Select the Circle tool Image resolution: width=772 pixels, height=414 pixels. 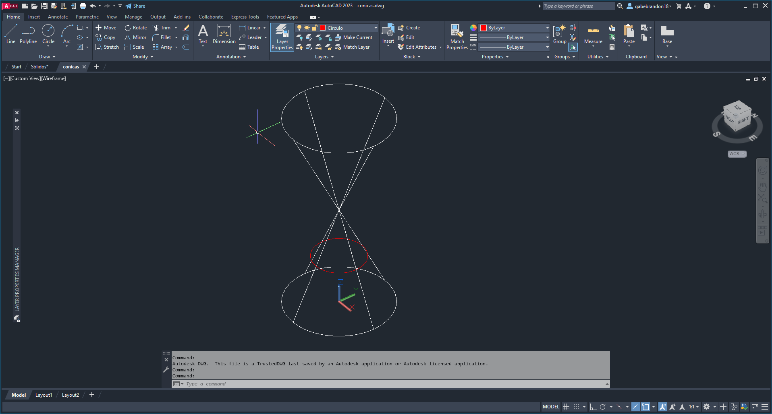(48, 34)
